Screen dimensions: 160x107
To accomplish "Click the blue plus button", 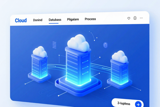I will coord(138,104).
